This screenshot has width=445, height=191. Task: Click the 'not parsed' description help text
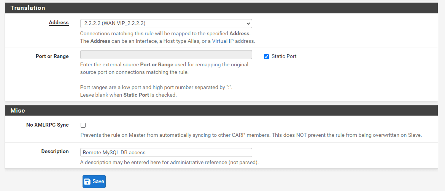[170, 163]
